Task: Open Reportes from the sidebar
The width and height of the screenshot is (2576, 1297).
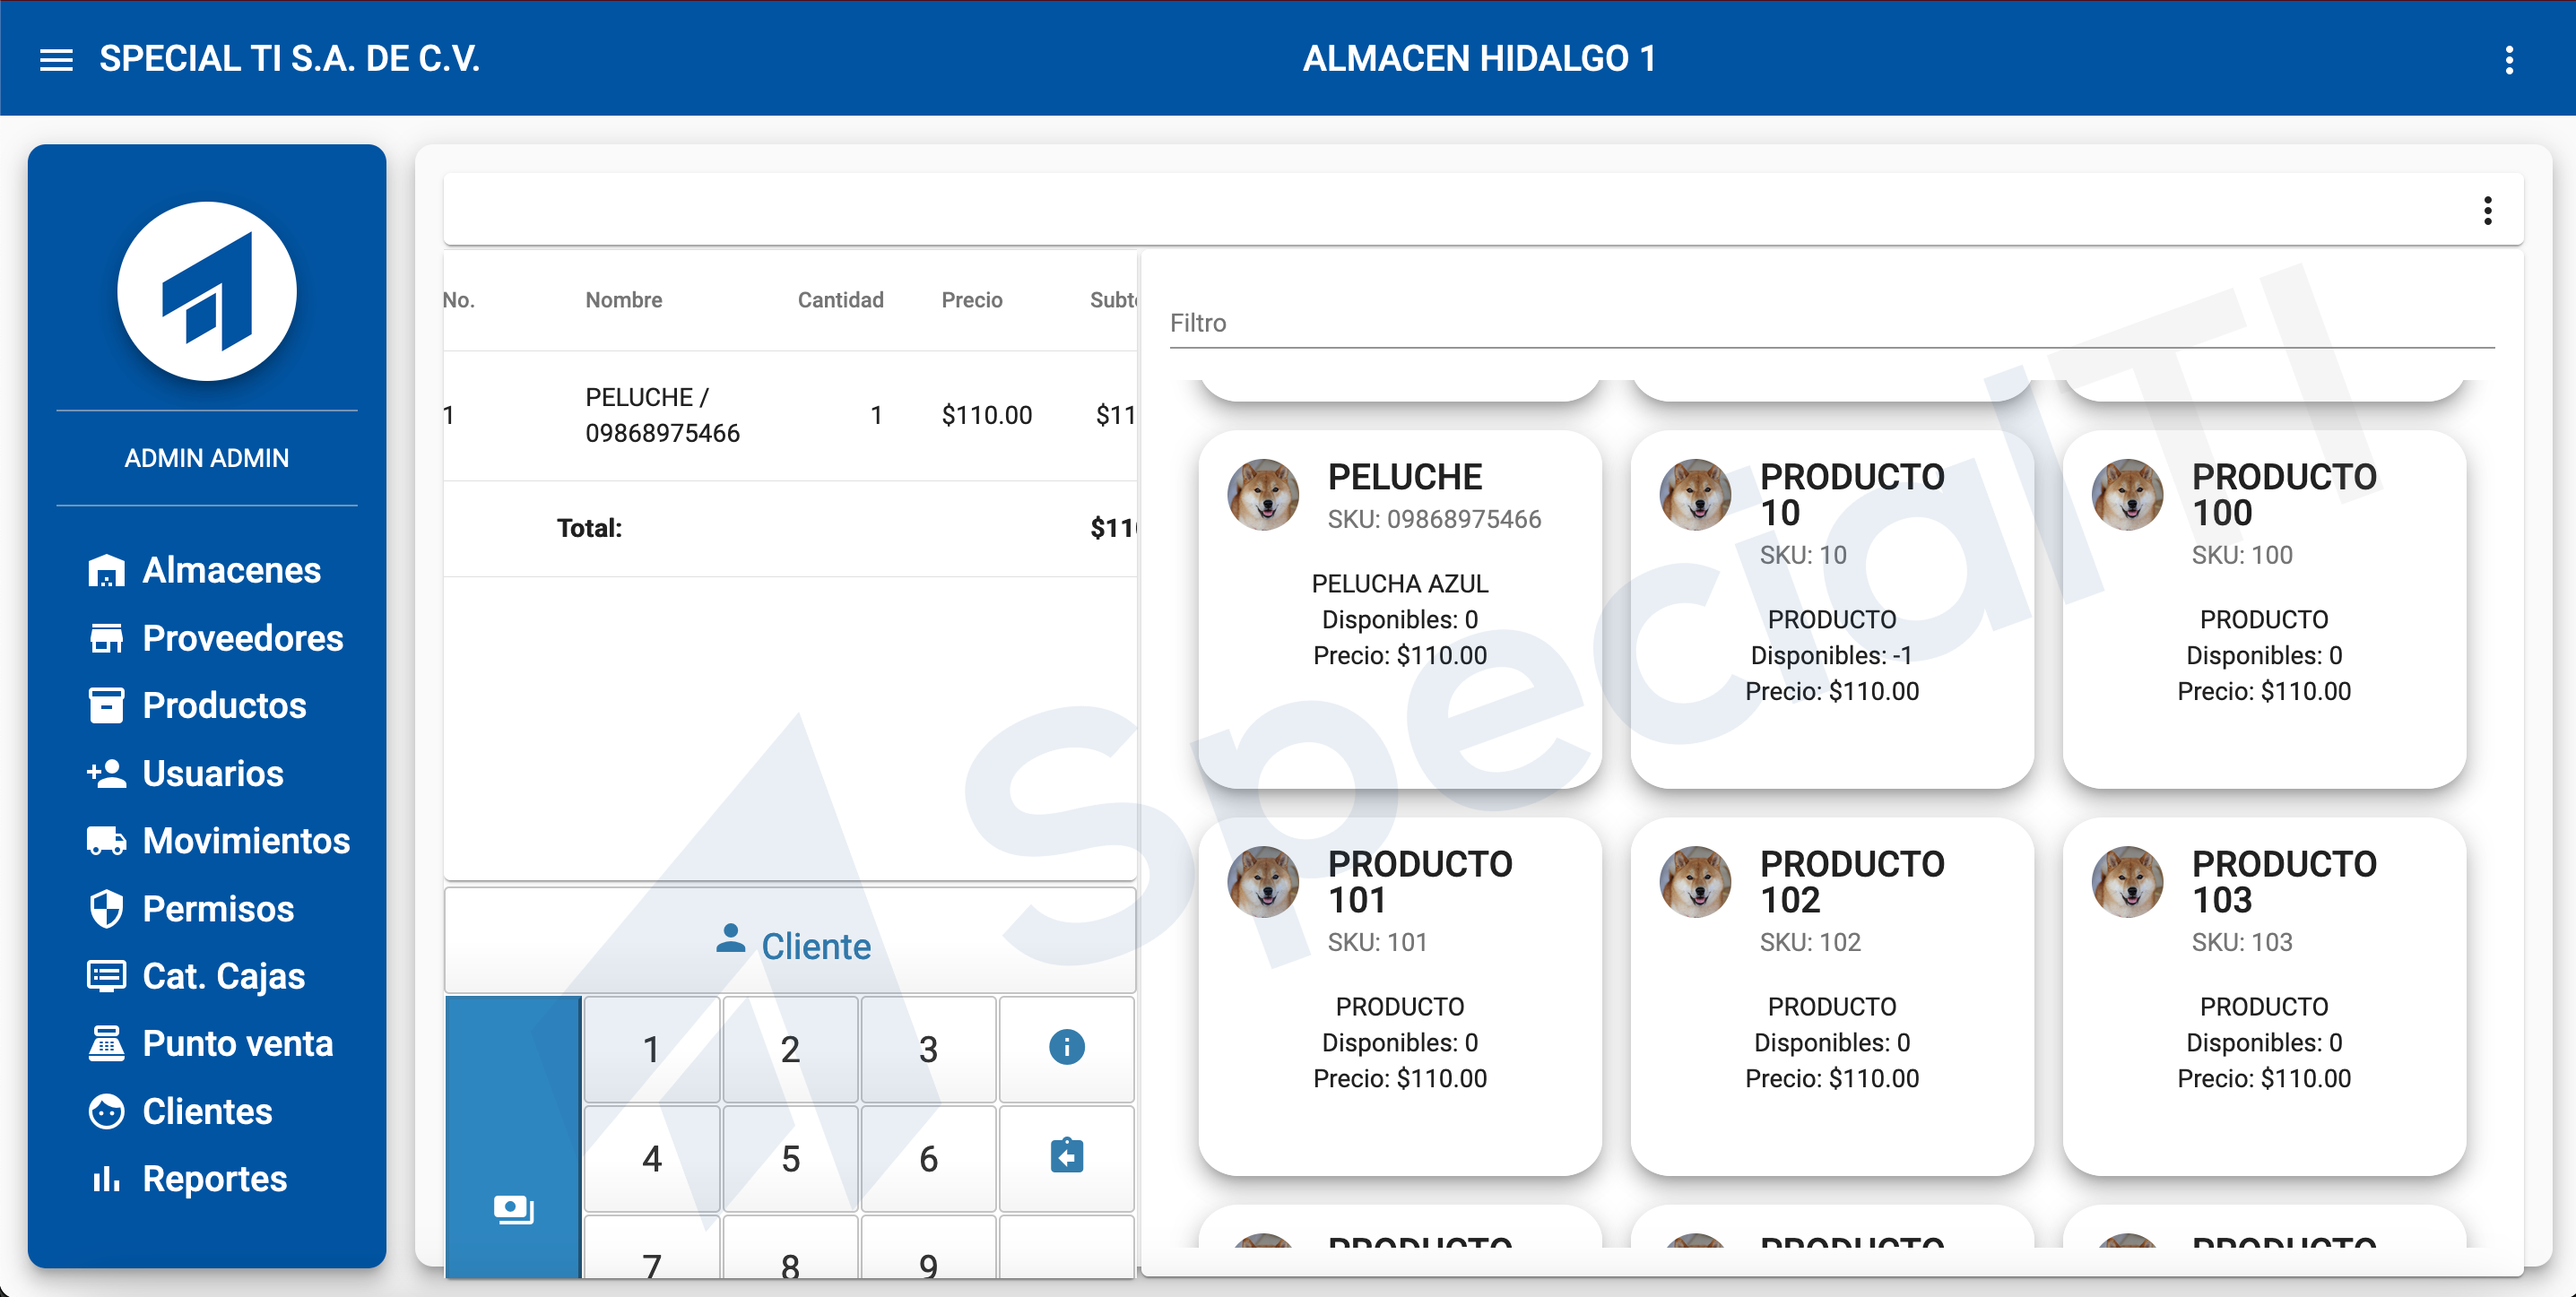Action: 214,1179
